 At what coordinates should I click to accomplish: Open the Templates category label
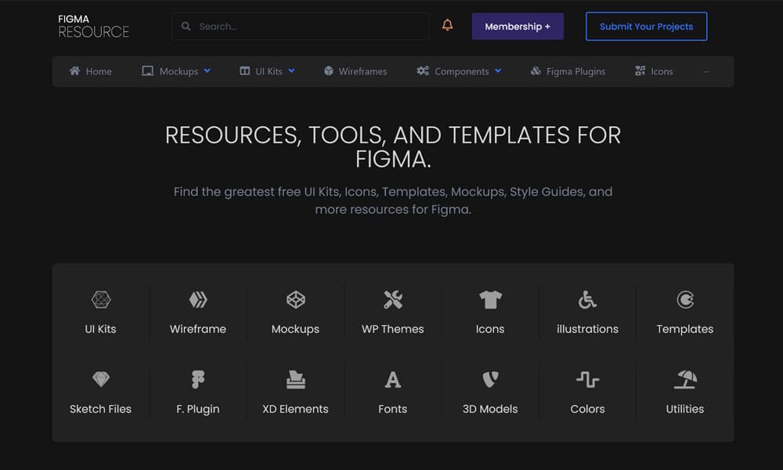point(684,329)
